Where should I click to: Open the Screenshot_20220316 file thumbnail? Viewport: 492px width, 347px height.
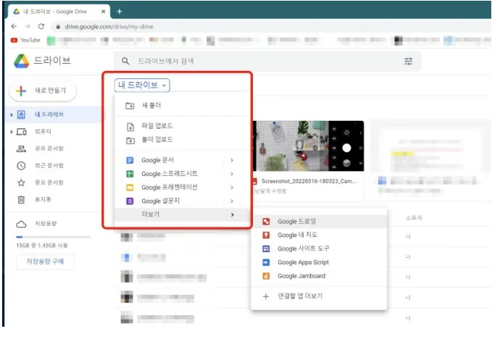(x=309, y=146)
